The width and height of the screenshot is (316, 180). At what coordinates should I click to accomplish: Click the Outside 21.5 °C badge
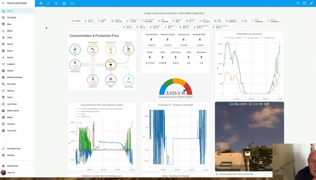[x=89, y=21]
